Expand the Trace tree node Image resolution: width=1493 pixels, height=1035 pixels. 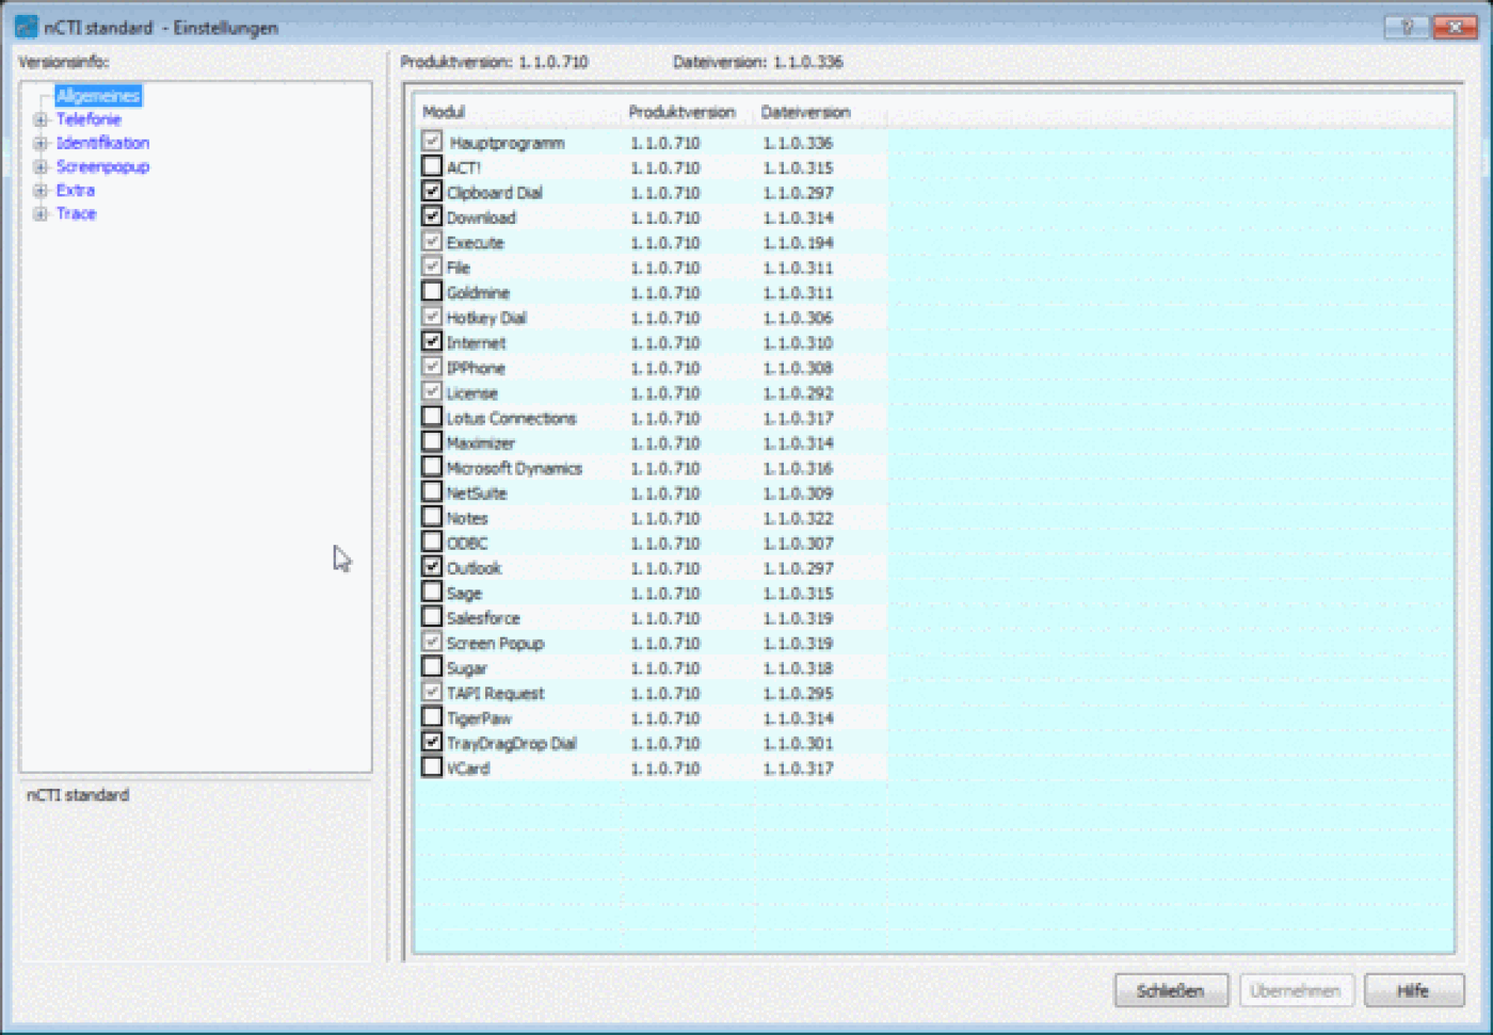[40, 214]
